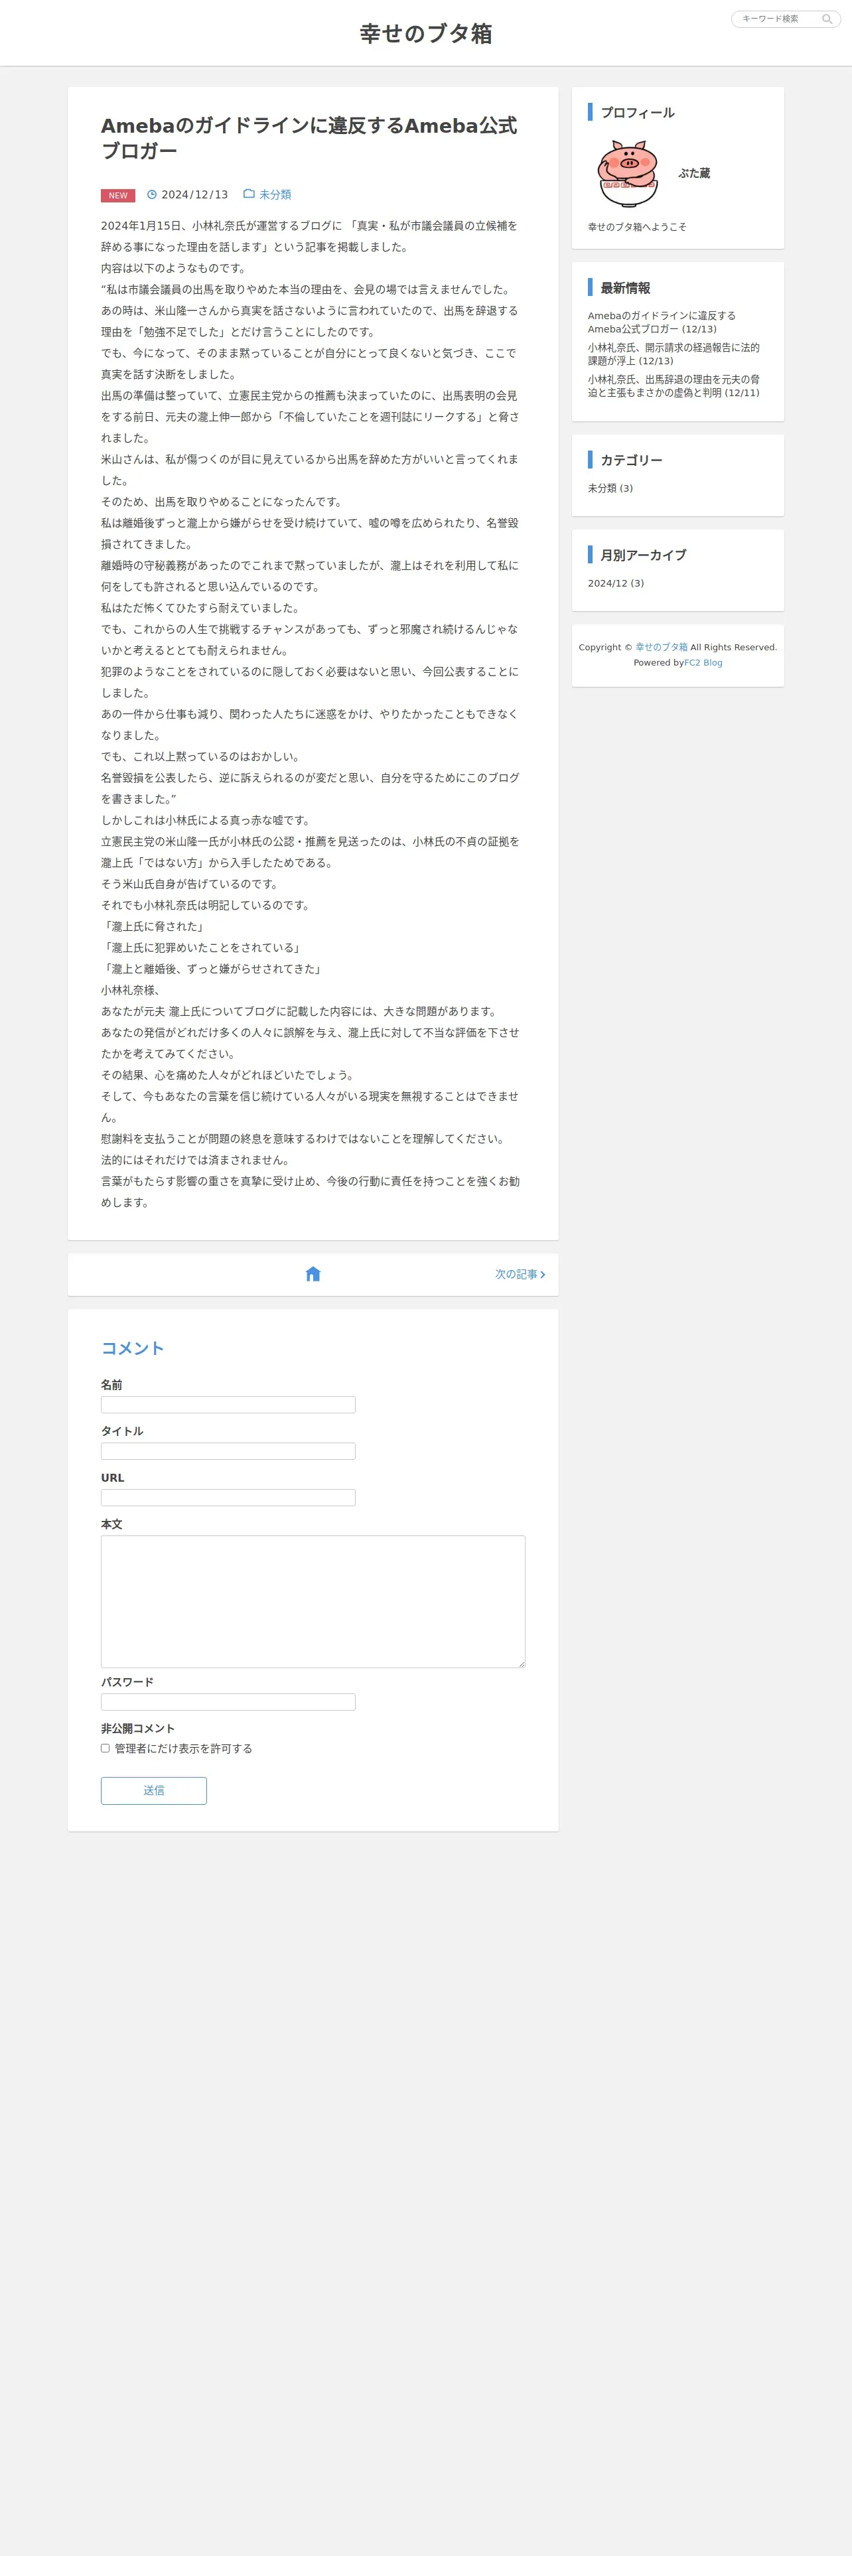Open 未分類 (3) in カテゴリー sidebar
Image resolution: width=852 pixels, height=2556 pixels.
click(x=610, y=488)
